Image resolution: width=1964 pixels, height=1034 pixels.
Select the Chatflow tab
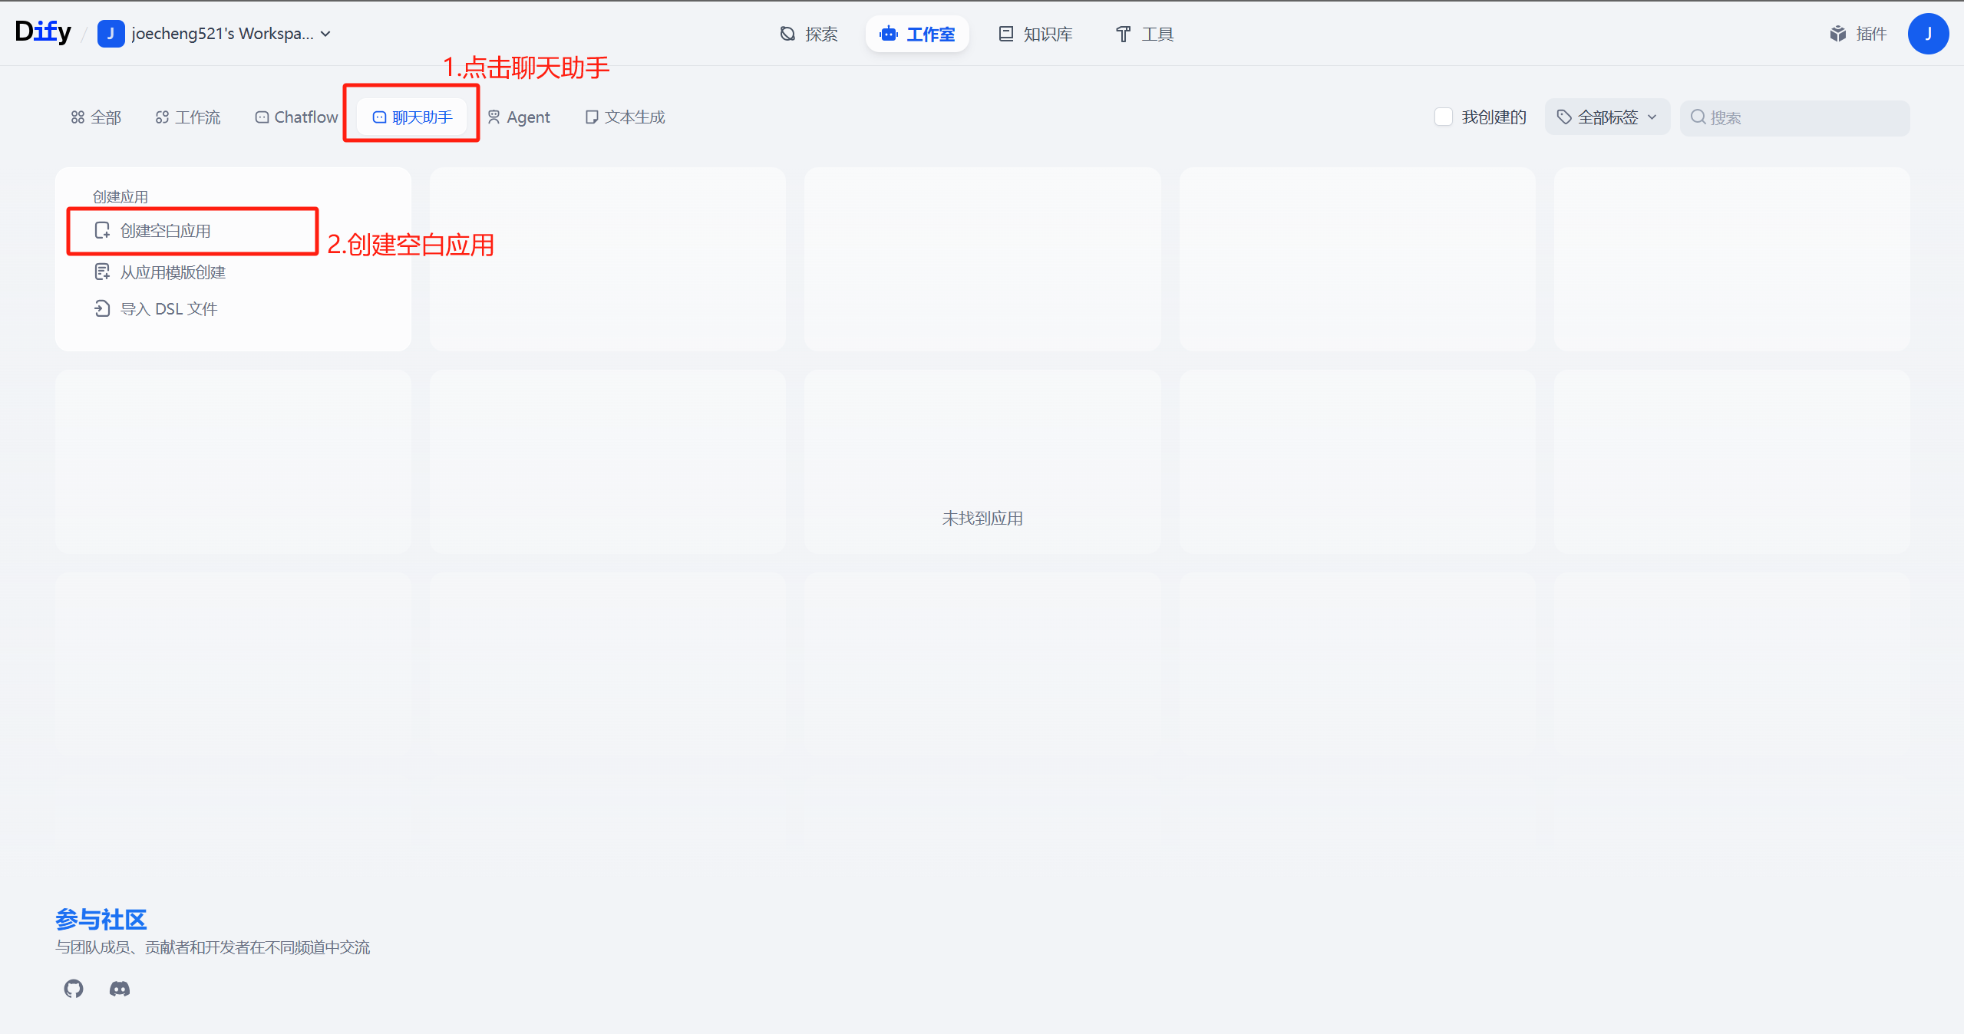pos(296,117)
